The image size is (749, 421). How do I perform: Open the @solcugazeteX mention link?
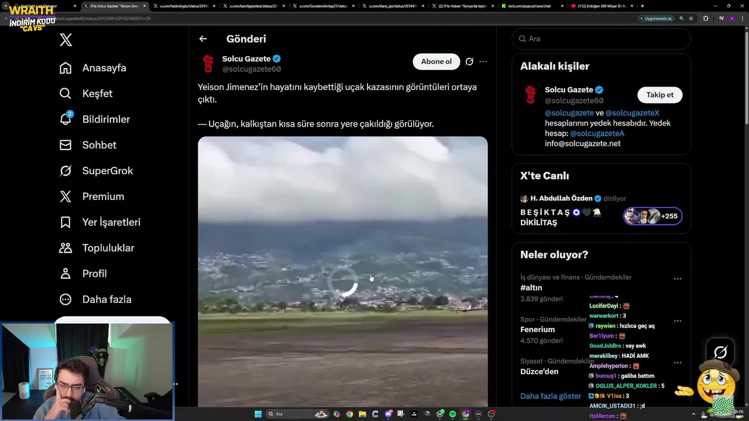coord(633,113)
